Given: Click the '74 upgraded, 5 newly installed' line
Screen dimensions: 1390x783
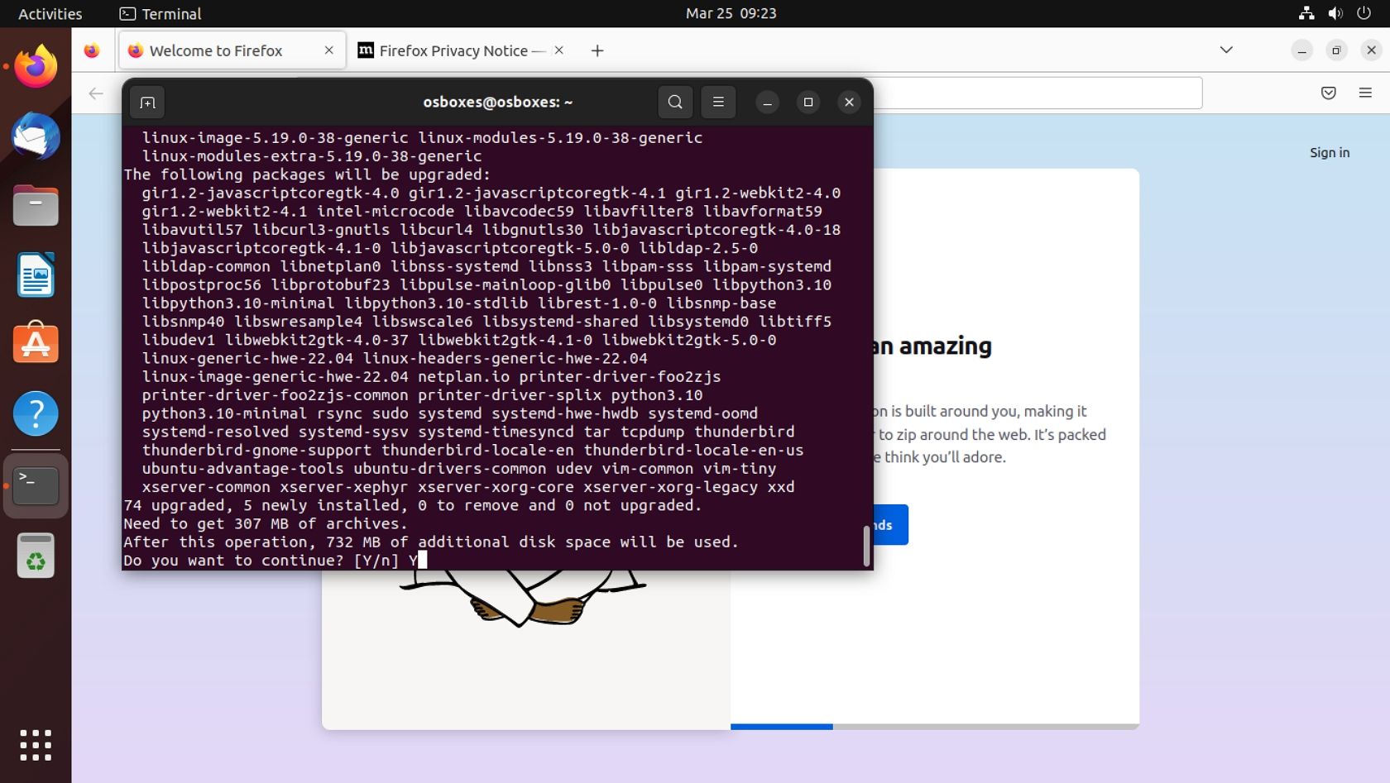Looking at the screenshot, I should 413,506.
